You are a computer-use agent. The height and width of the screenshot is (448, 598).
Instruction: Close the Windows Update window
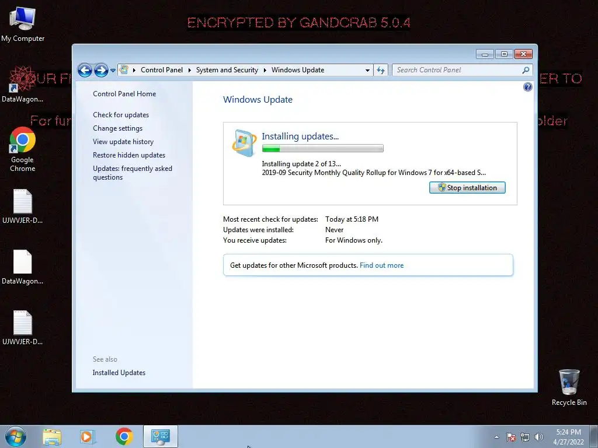click(x=523, y=54)
